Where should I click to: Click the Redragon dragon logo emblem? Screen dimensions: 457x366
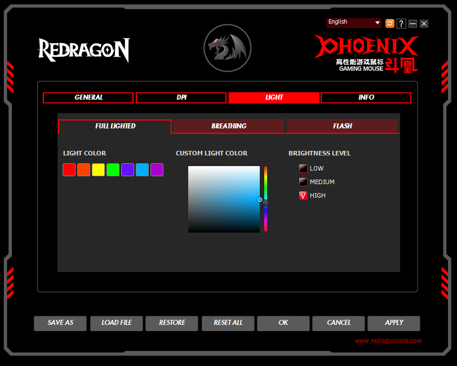[228, 48]
